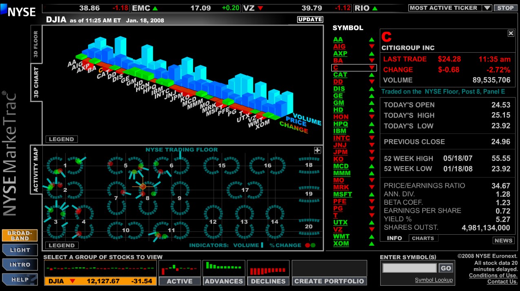Open the CHARTS tab for Citigroup
Image resolution: width=520 pixels, height=291 pixels.
coord(423,238)
